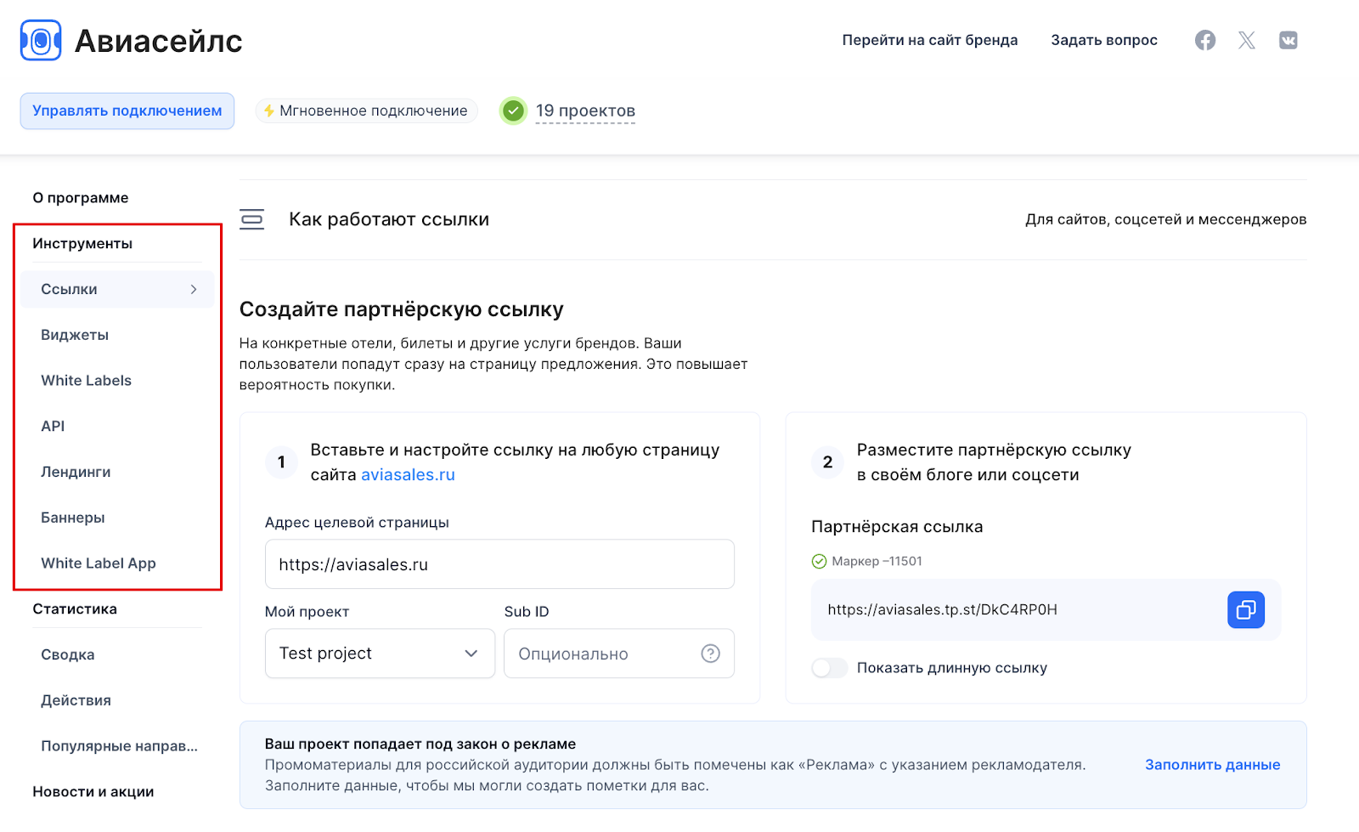Toggle Показать длинную ссылку switch
Image resolution: width=1359 pixels, height=832 pixels.
pyautogui.click(x=829, y=668)
